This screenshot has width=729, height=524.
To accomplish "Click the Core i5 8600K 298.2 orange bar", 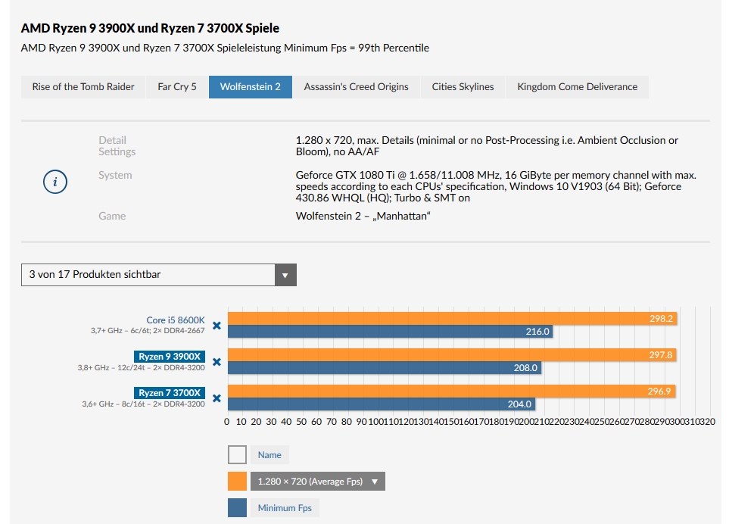I will click(x=453, y=319).
